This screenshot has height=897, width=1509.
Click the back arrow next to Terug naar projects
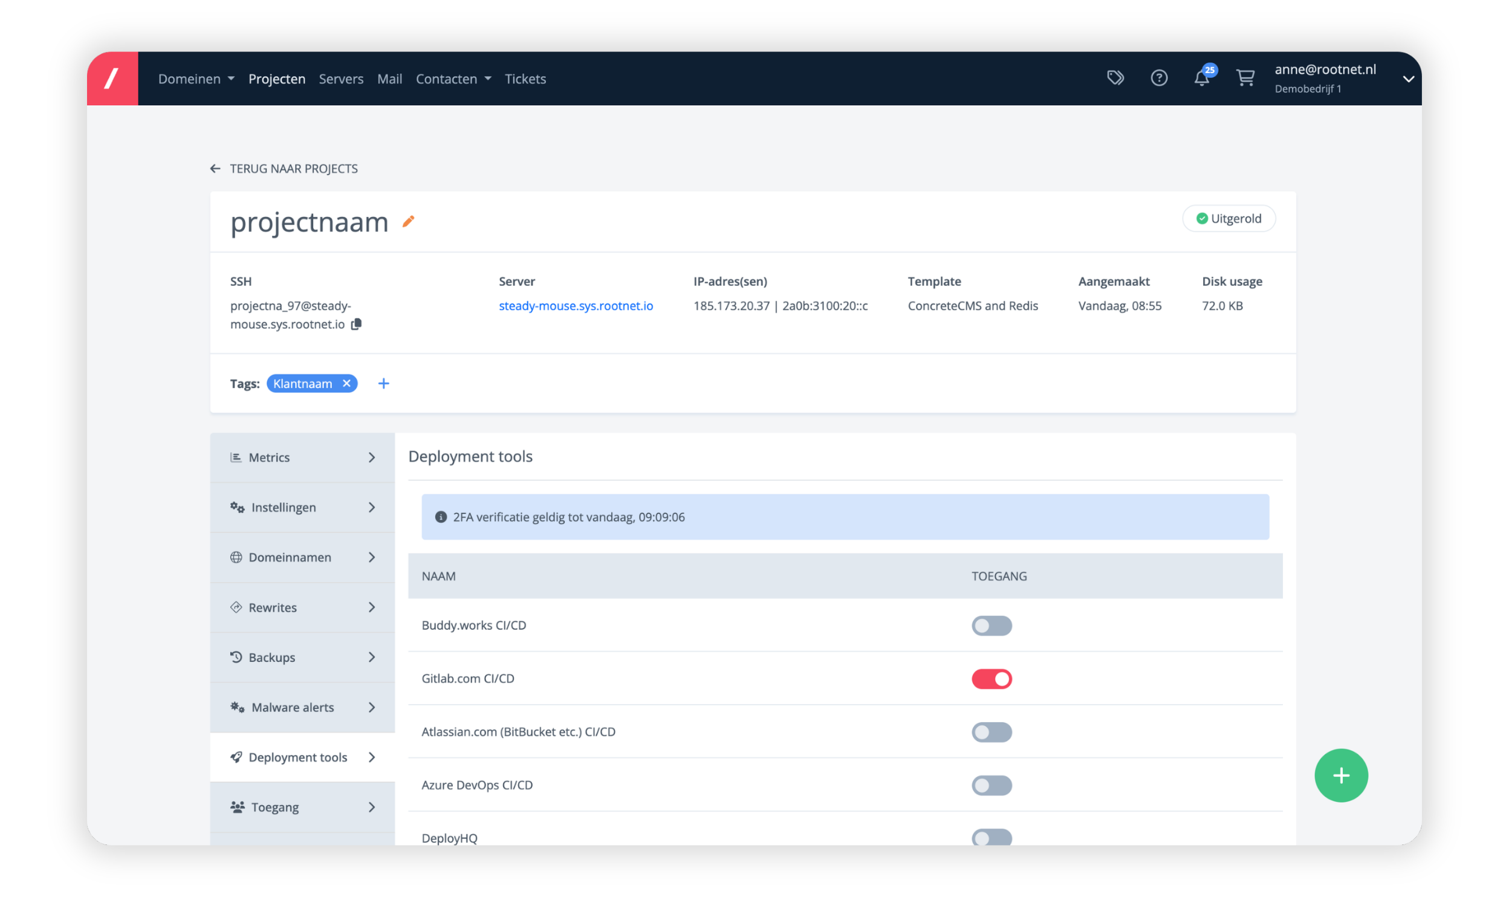click(216, 169)
